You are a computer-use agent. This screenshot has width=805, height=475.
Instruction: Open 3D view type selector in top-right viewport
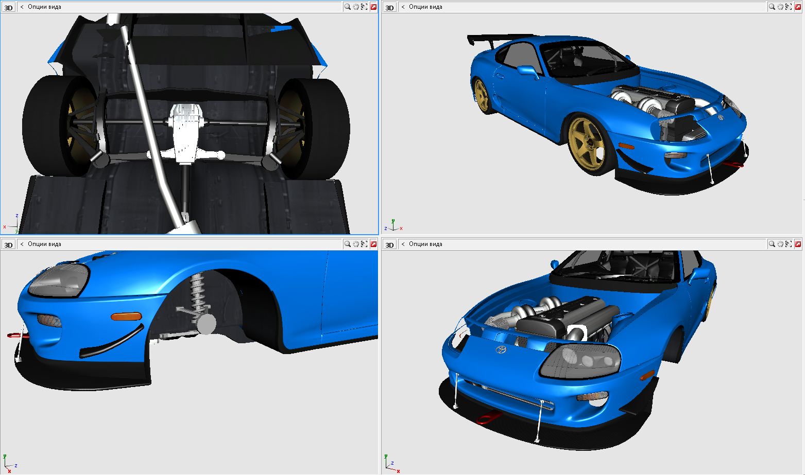(x=389, y=8)
